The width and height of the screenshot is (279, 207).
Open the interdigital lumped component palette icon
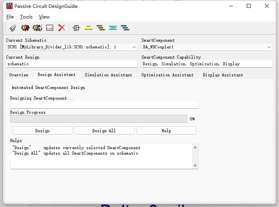(76, 28)
